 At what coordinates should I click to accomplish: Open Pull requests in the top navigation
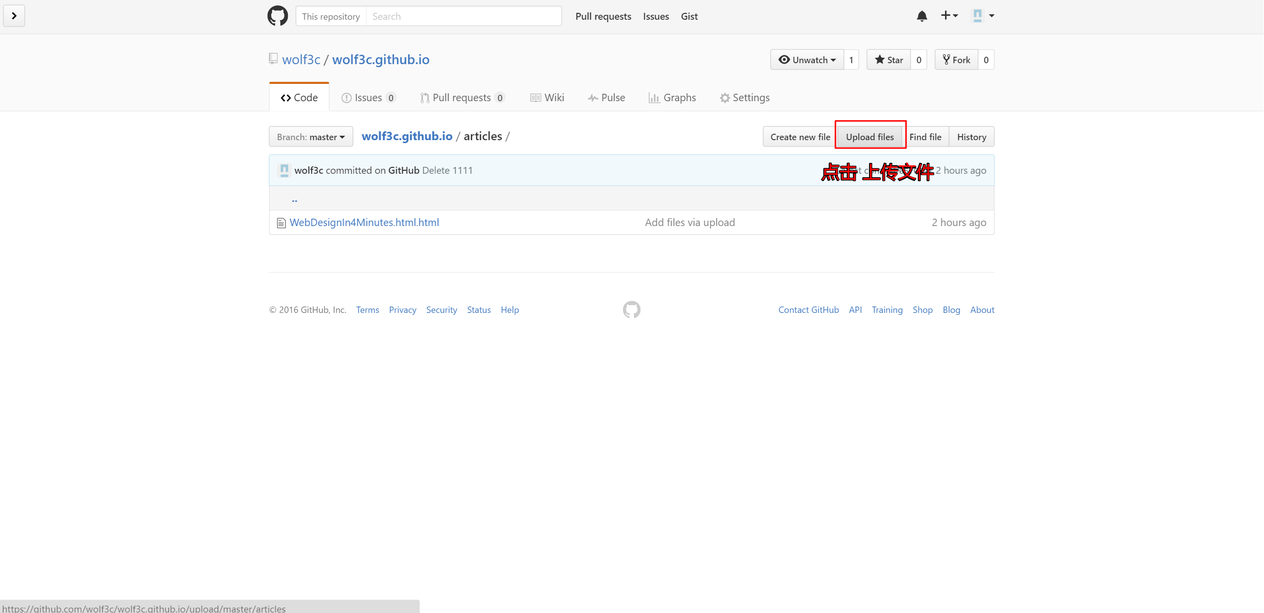coord(603,16)
